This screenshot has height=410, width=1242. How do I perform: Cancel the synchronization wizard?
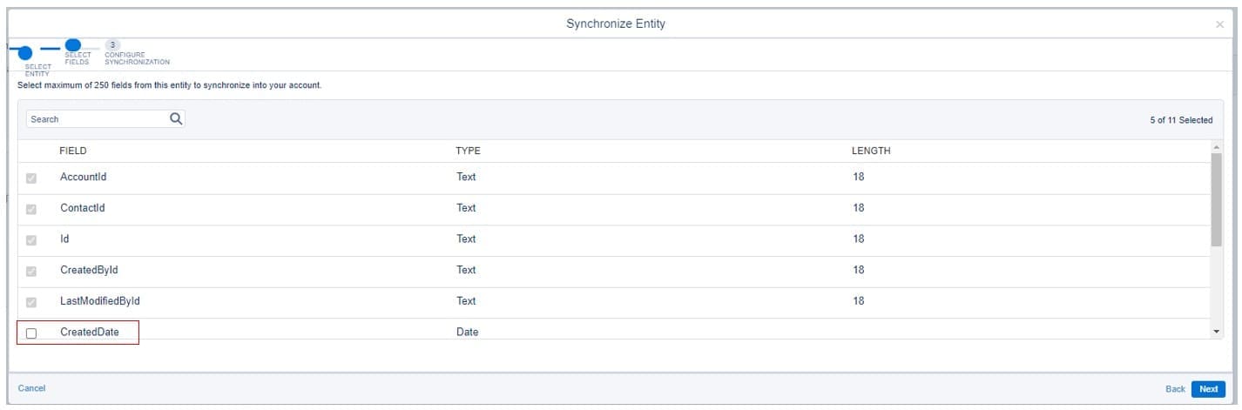(31, 388)
